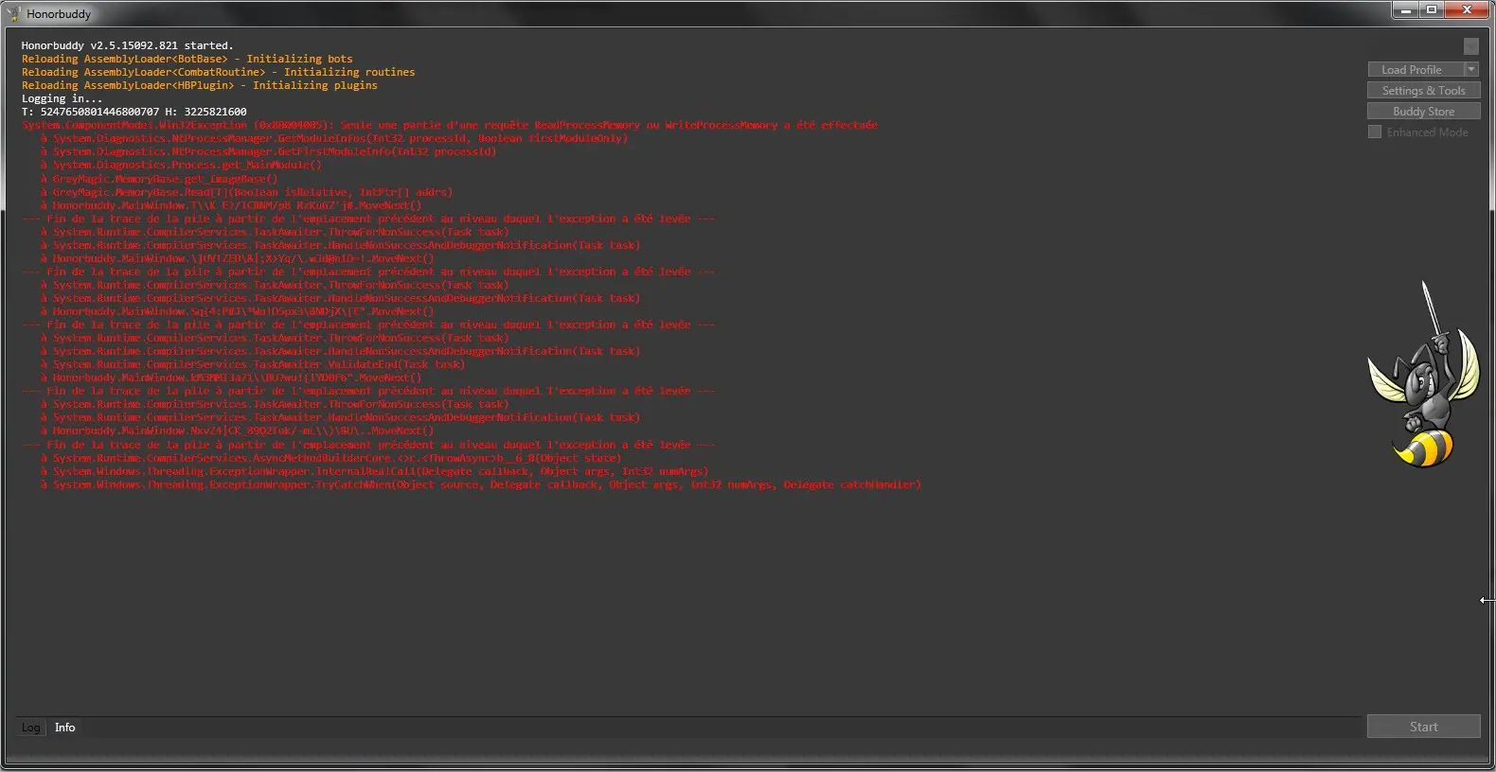Close the Honorbuddy window
Screen dimensions: 1496x772
tap(1468, 10)
